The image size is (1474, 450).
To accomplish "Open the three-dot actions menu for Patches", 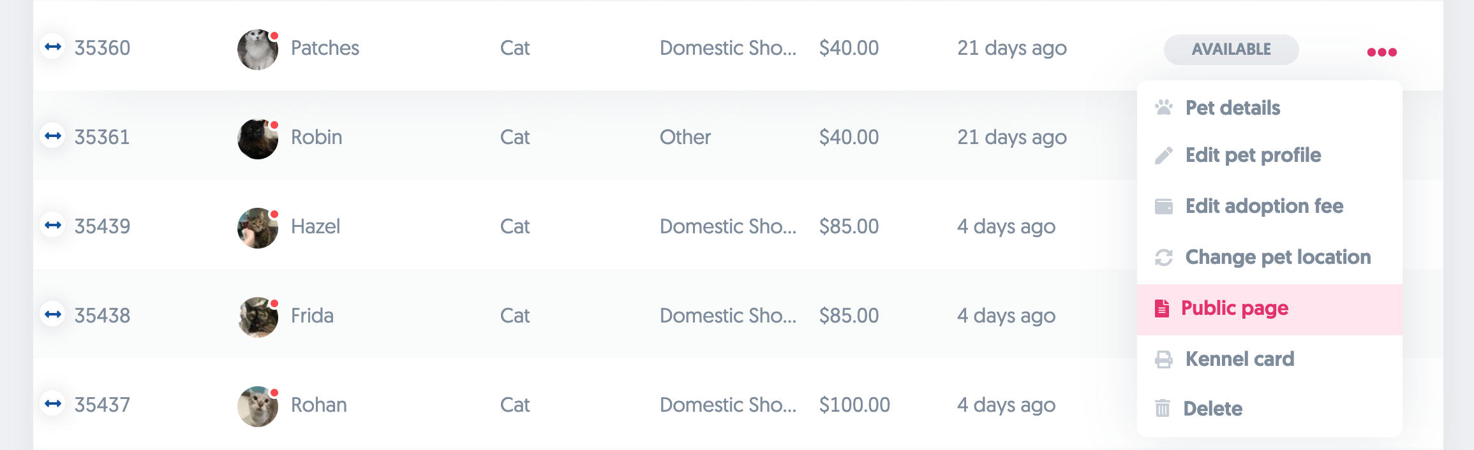I will [1381, 52].
